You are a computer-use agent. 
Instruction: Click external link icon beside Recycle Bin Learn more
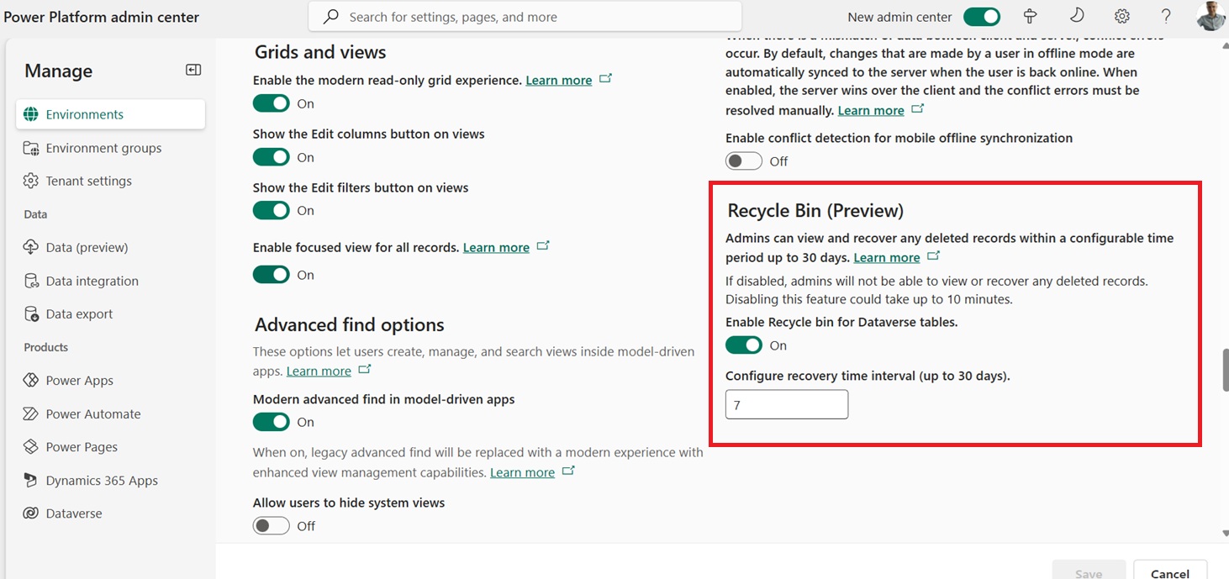tap(933, 256)
